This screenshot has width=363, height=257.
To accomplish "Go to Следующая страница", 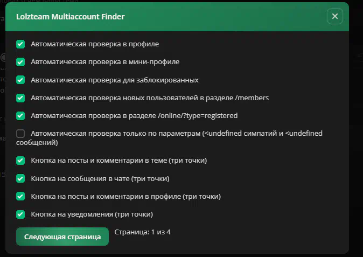I will tap(62, 237).
